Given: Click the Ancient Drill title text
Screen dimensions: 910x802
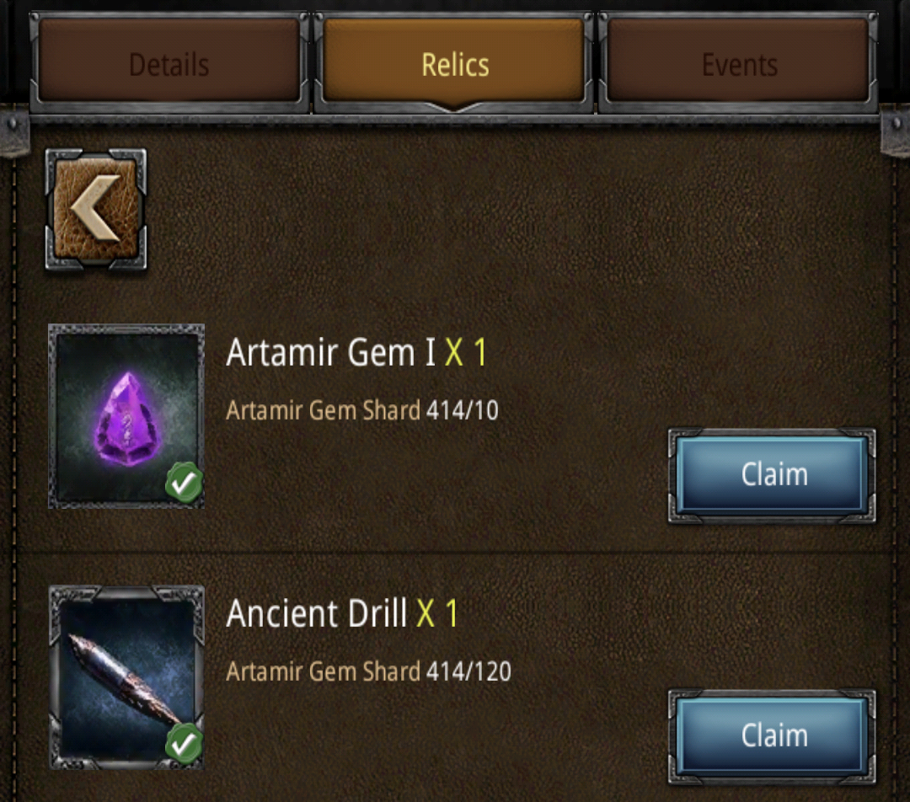Looking at the screenshot, I should coord(317,613).
